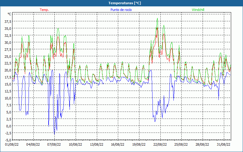The height and width of the screenshot is (152, 243).
Task: Click the 7,5 y-axis value
Action: coord(9,105)
